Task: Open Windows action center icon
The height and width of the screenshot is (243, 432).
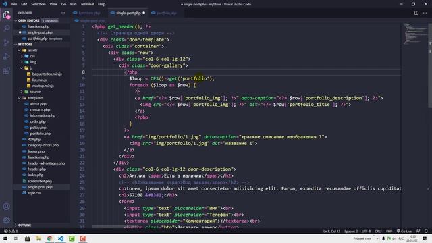Action: [x=425, y=238]
